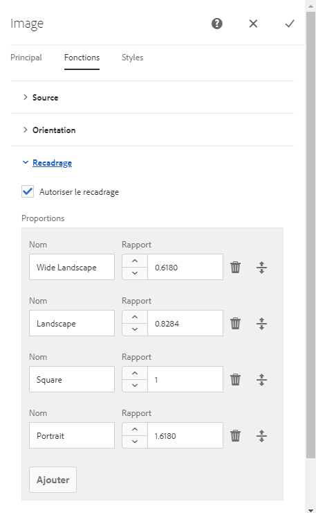316x513 pixels.
Task: Delete the Wide Landscape proportion row
Action: tap(235, 268)
